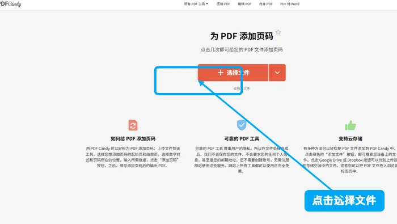Click the 如何给 PDF 添加页码 heading
Image resolution: width=397 pixels, height=224 pixels.
point(133,139)
